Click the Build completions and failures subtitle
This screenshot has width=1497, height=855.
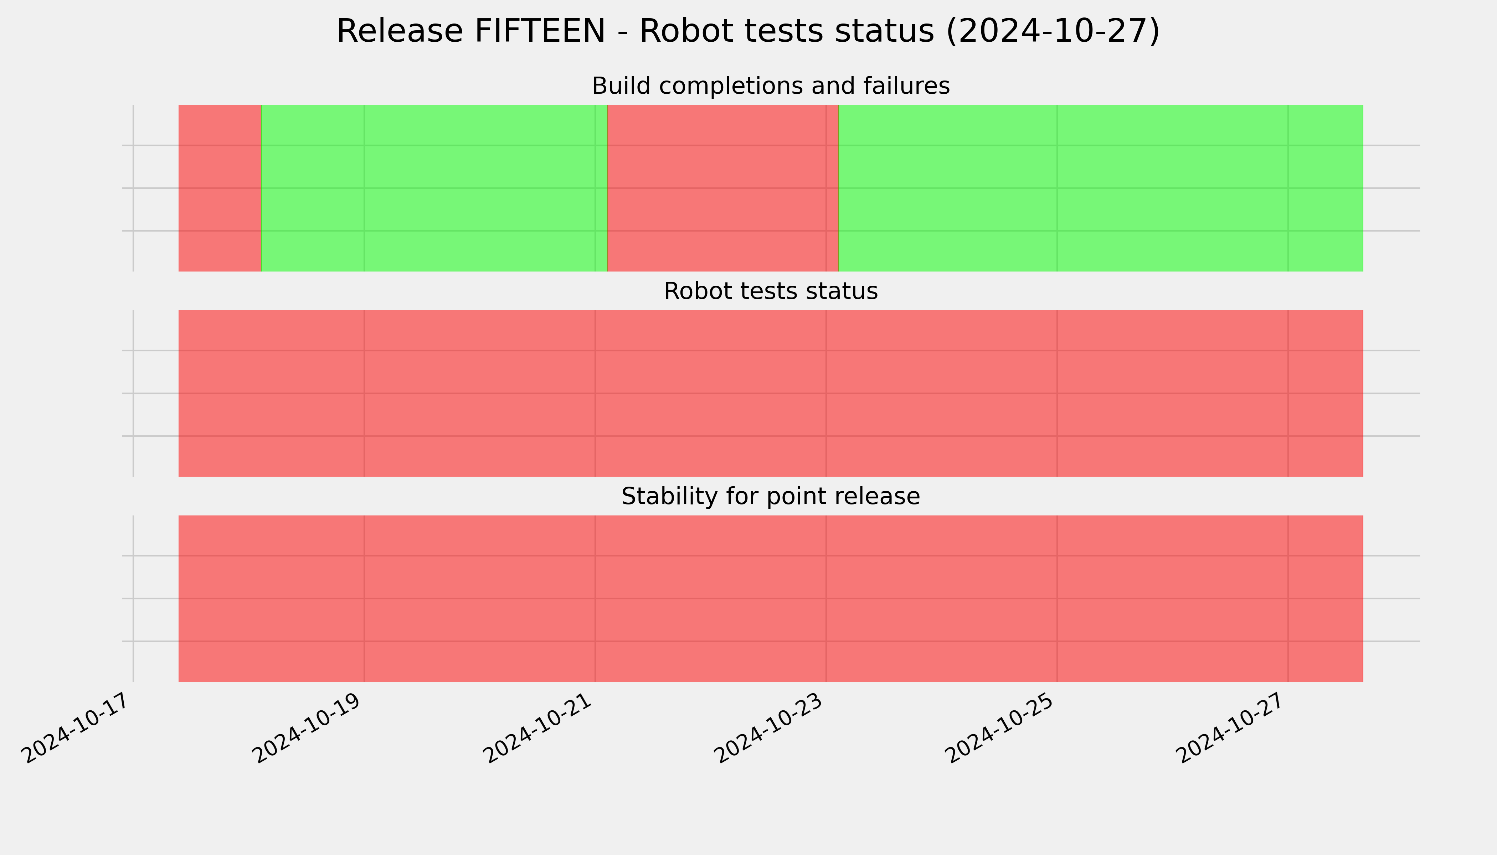point(771,86)
